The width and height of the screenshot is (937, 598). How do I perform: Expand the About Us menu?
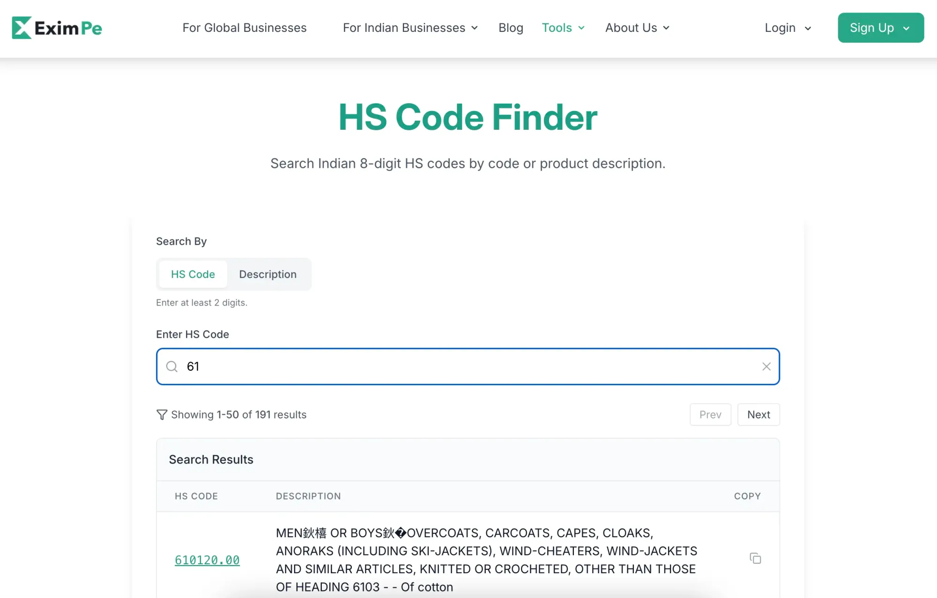coord(637,28)
